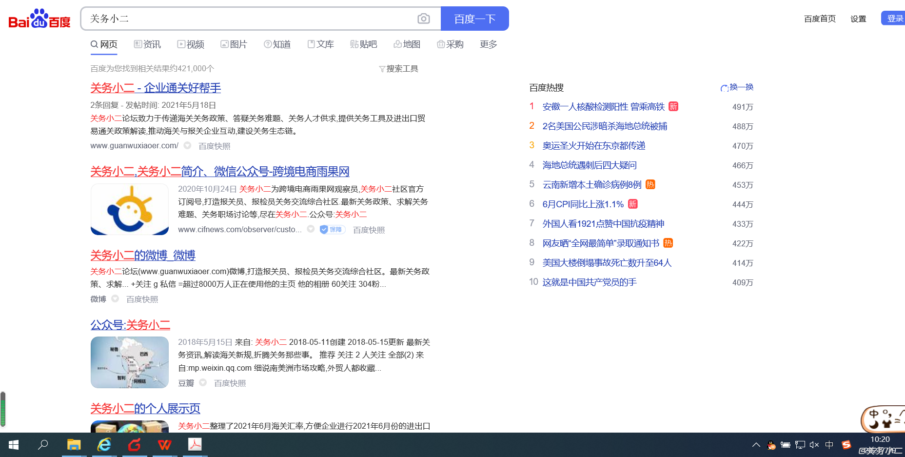Switch to the 资讯 tab
Viewport: 905px width, 457px height.
(147, 44)
